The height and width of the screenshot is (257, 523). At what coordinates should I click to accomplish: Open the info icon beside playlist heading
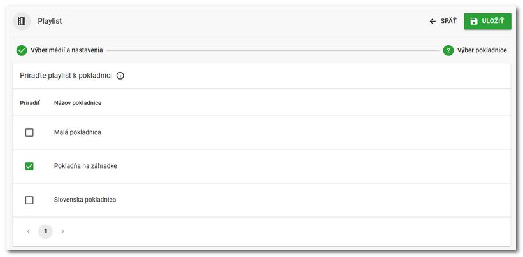[120, 76]
